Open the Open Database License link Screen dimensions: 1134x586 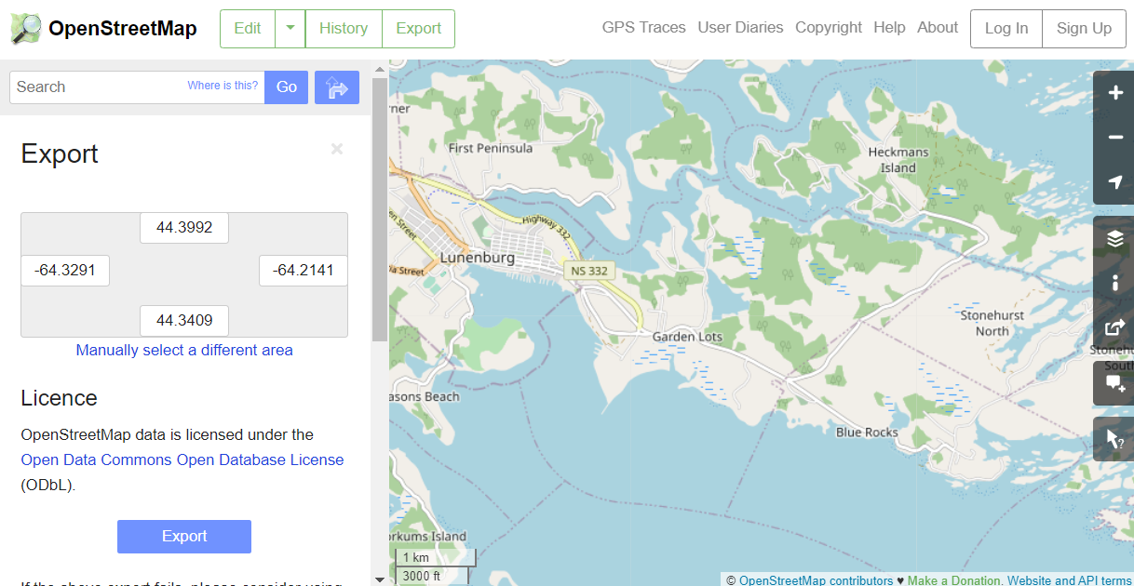[182, 459]
